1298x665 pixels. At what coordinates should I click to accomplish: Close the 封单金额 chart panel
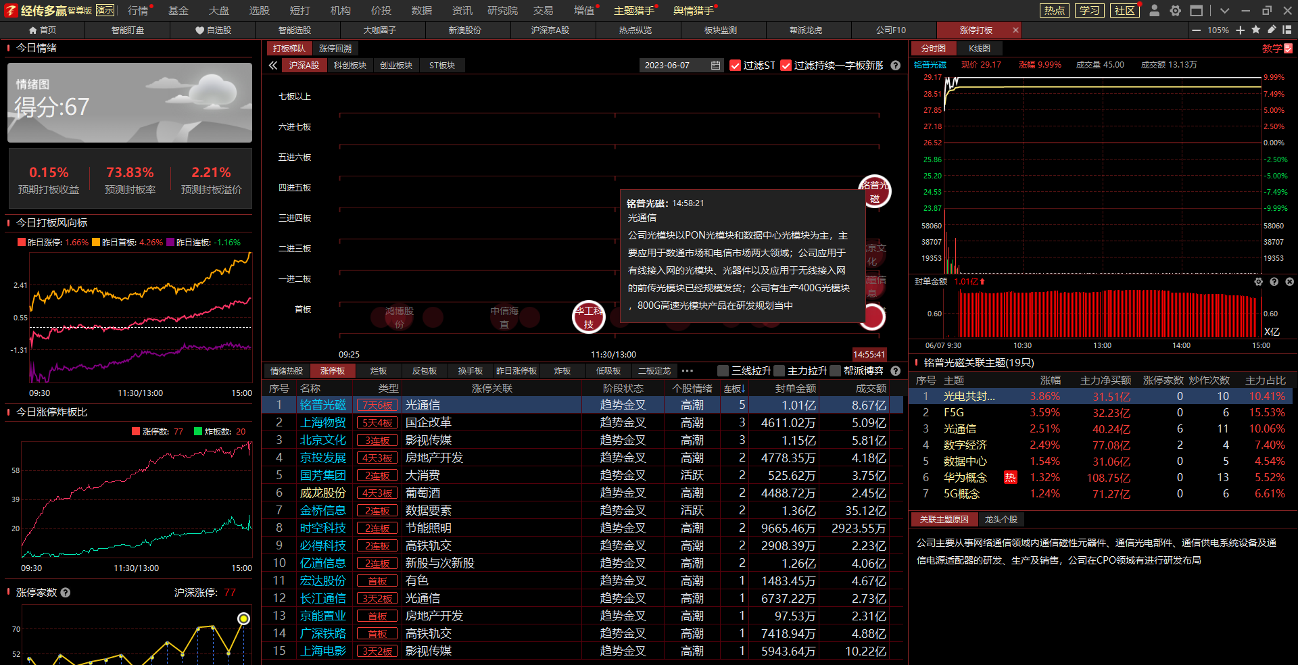pos(1289,282)
